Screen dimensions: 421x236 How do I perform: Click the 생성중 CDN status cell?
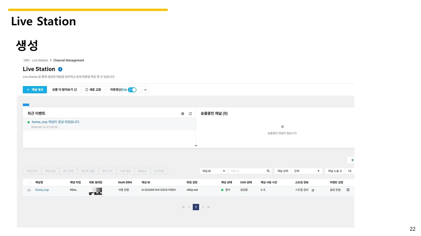pyautogui.click(x=244, y=190)
